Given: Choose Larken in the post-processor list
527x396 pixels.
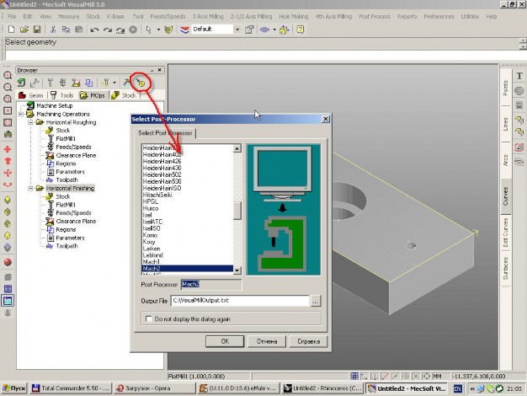Looking at the screenshot, I should coord(152,249).
